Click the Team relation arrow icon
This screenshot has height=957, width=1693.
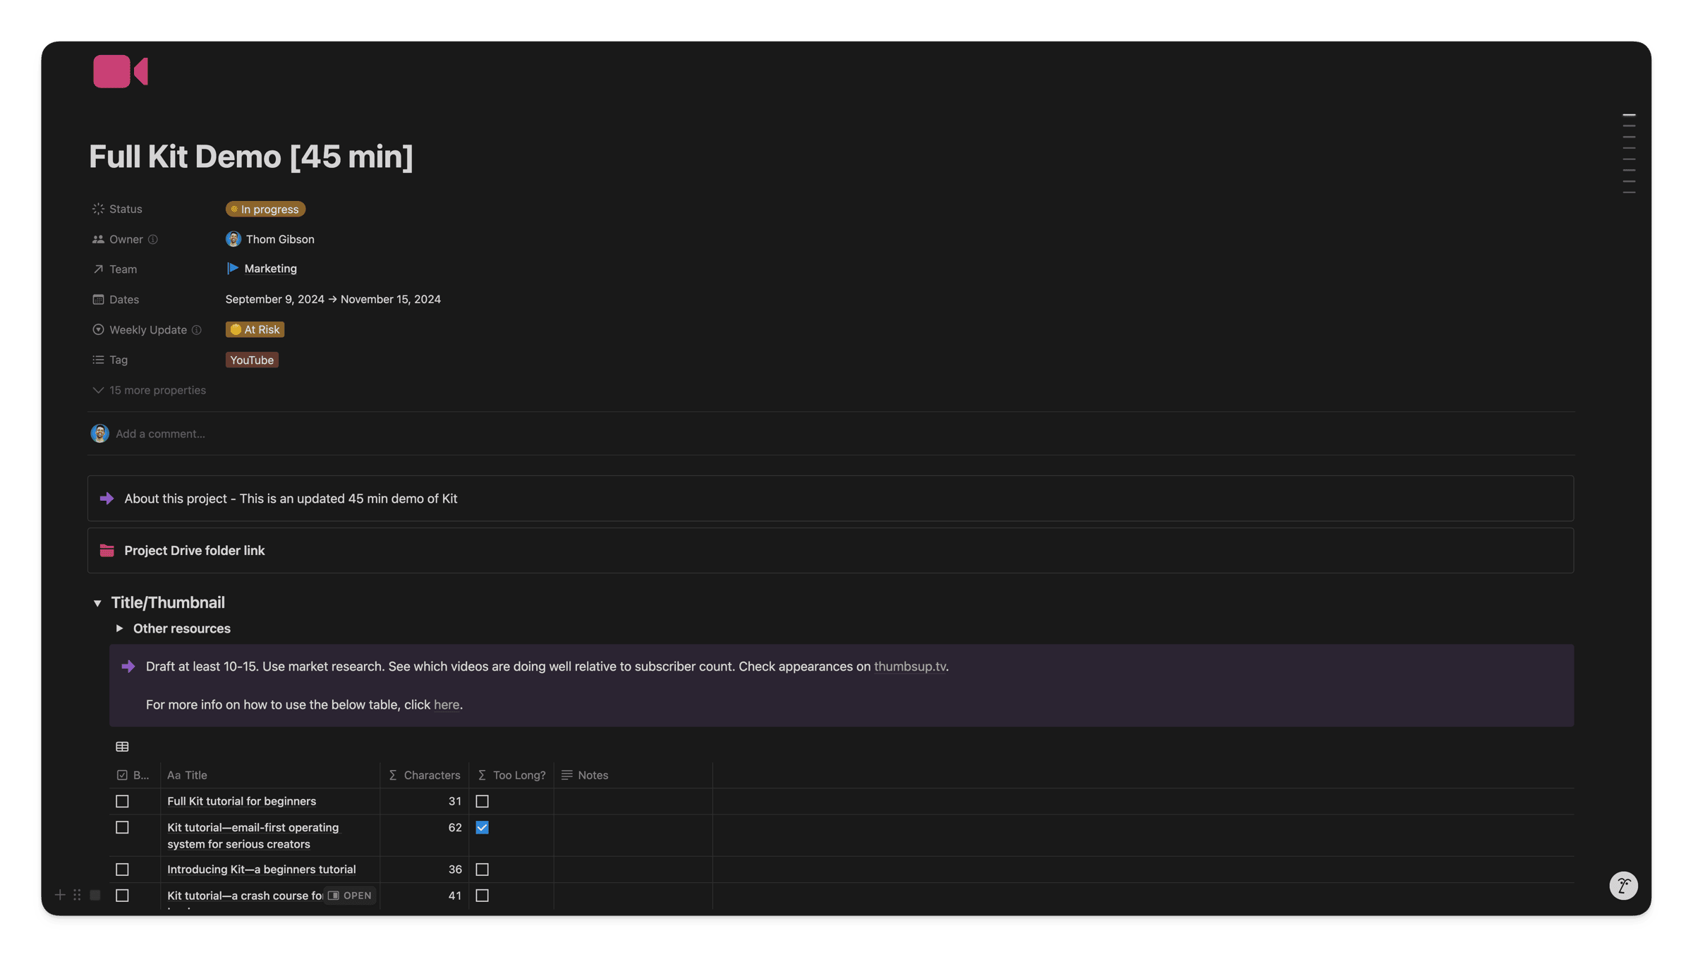tap(98, 269)
